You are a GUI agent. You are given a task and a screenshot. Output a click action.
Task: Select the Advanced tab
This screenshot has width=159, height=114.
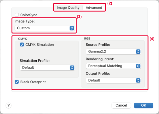[x=94, y=7]
